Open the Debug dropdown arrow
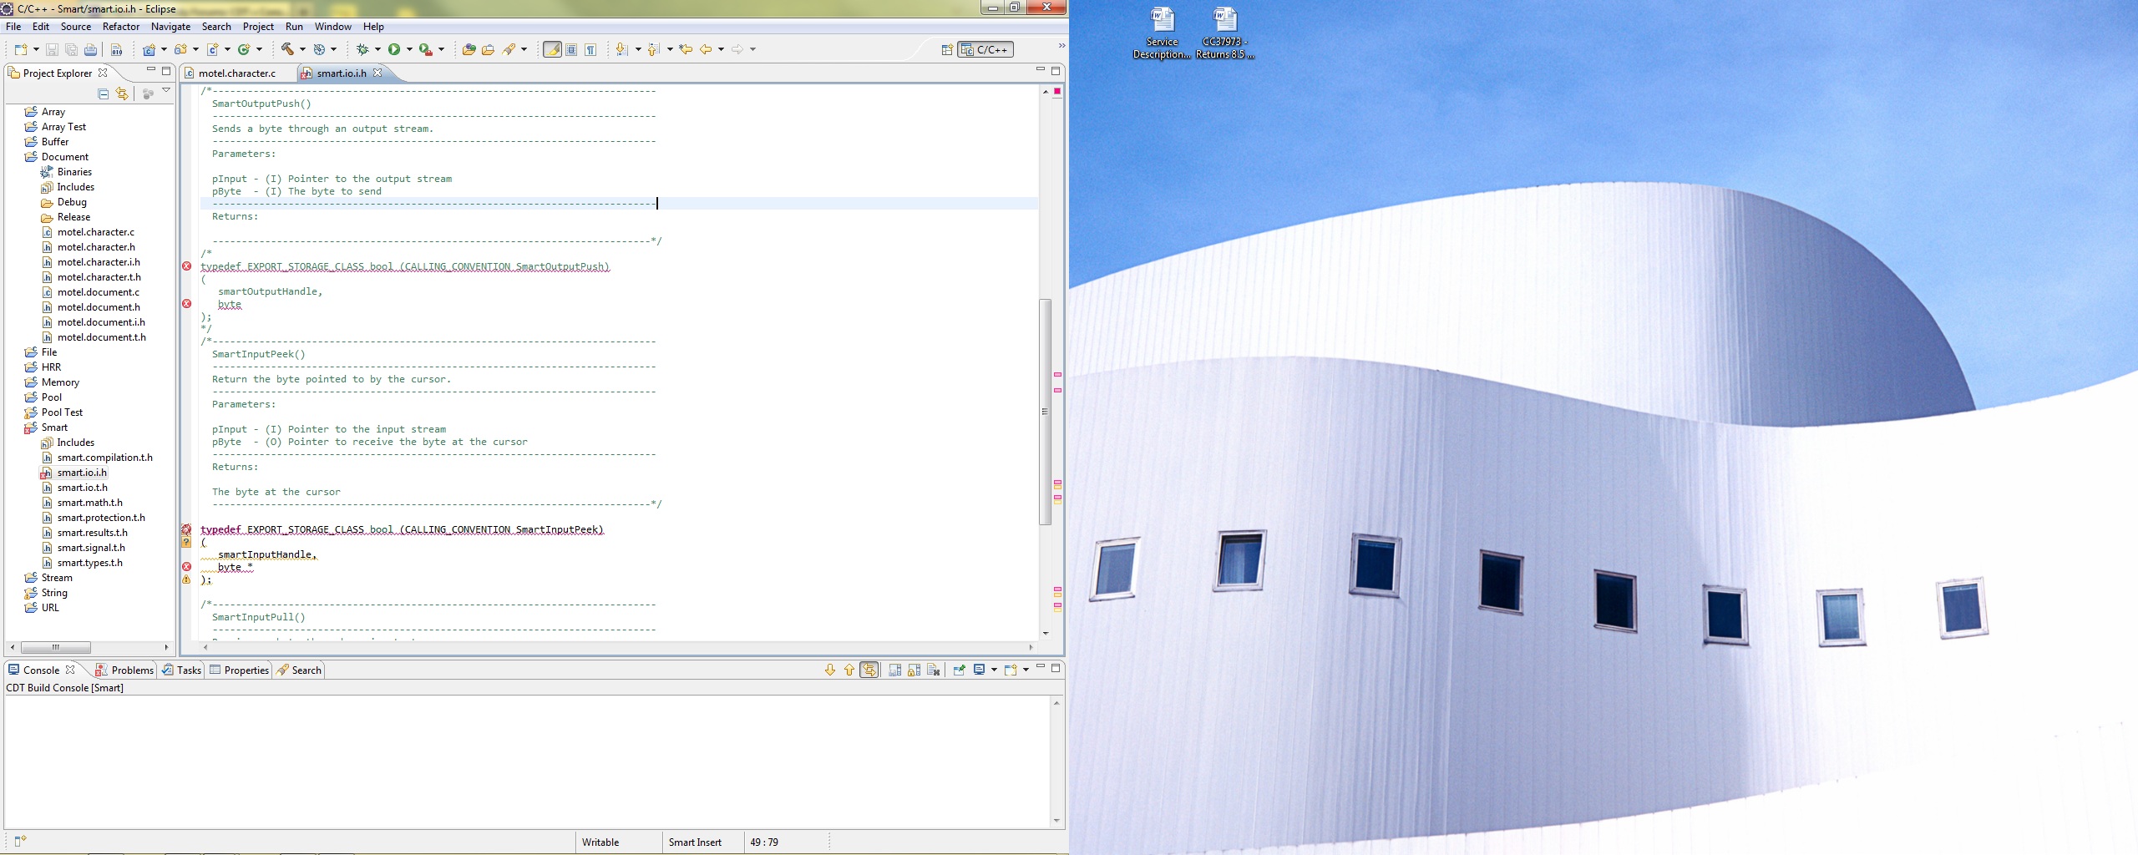The width and height of the screenshot is (2138, 855). click(377, 49)
